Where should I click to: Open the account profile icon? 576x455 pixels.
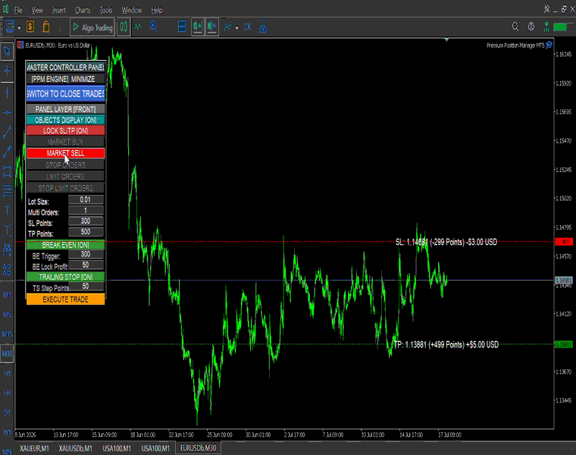coord(531,27)
